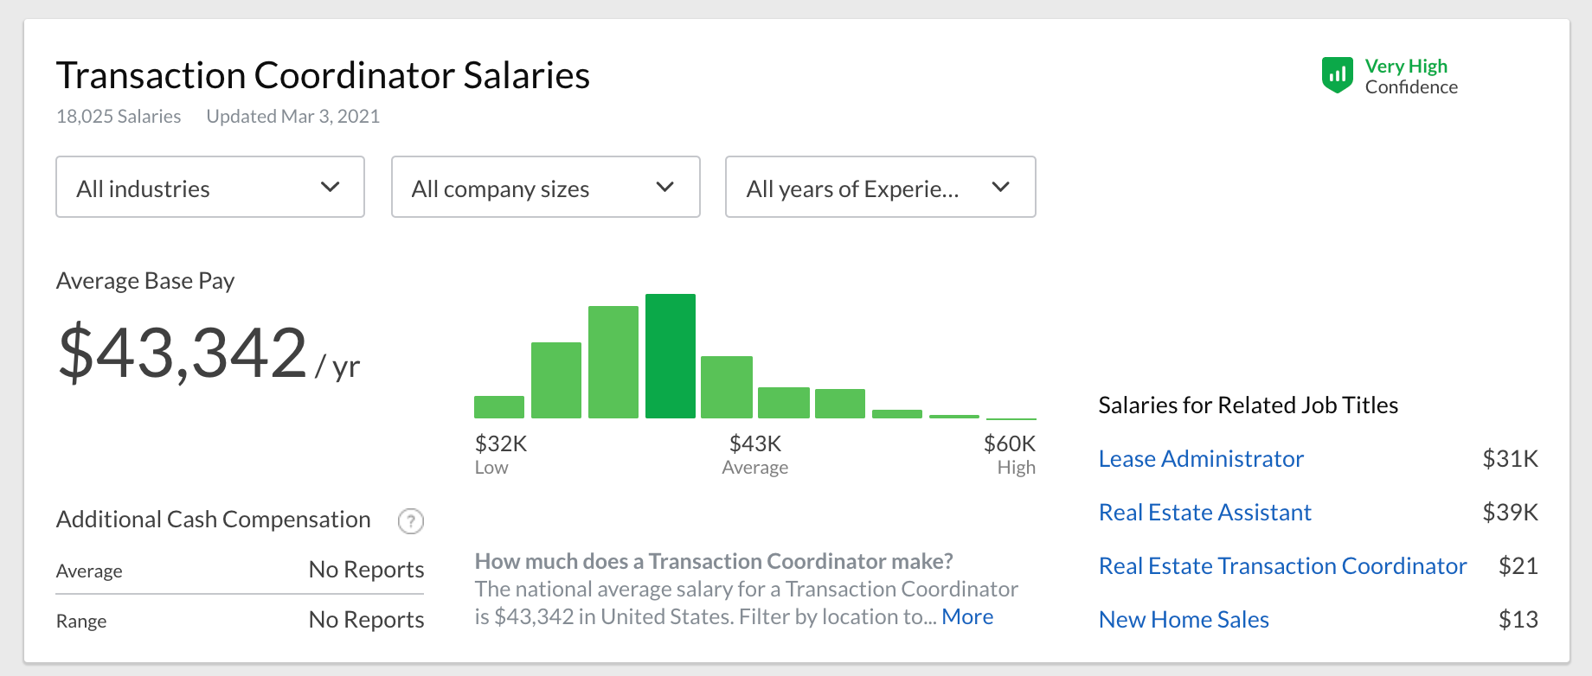Click the Transaction Coordinator Salaries heading

[323, 75]
